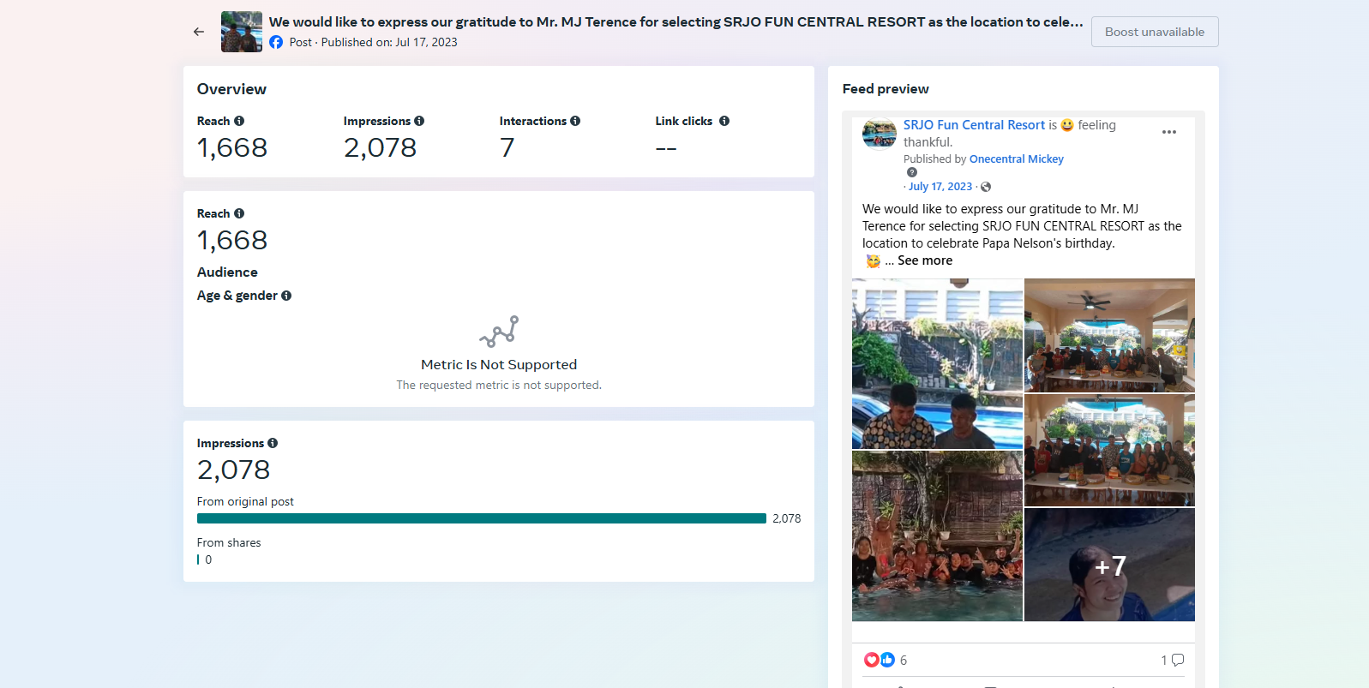Open the SRJO Fun Central Resort page link
Screen dimensions: 1369x688
point(974,125)
